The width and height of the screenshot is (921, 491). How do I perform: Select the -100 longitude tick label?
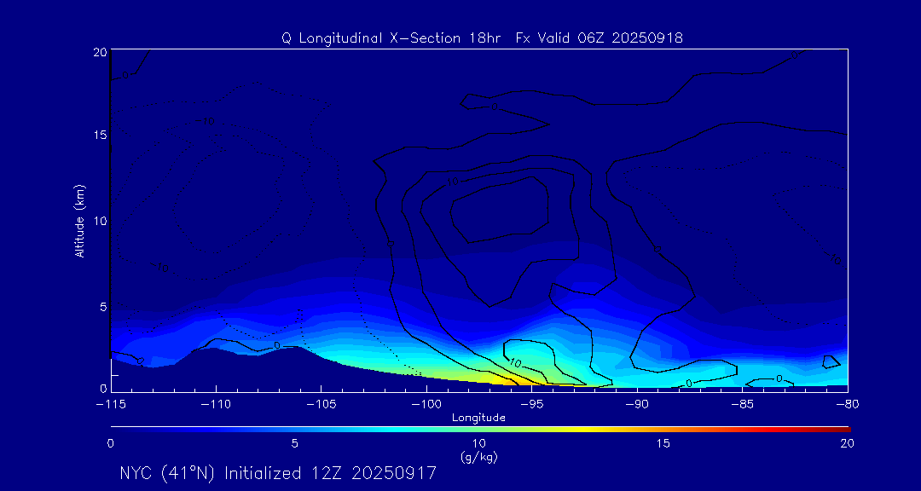[x=426, y=402]
